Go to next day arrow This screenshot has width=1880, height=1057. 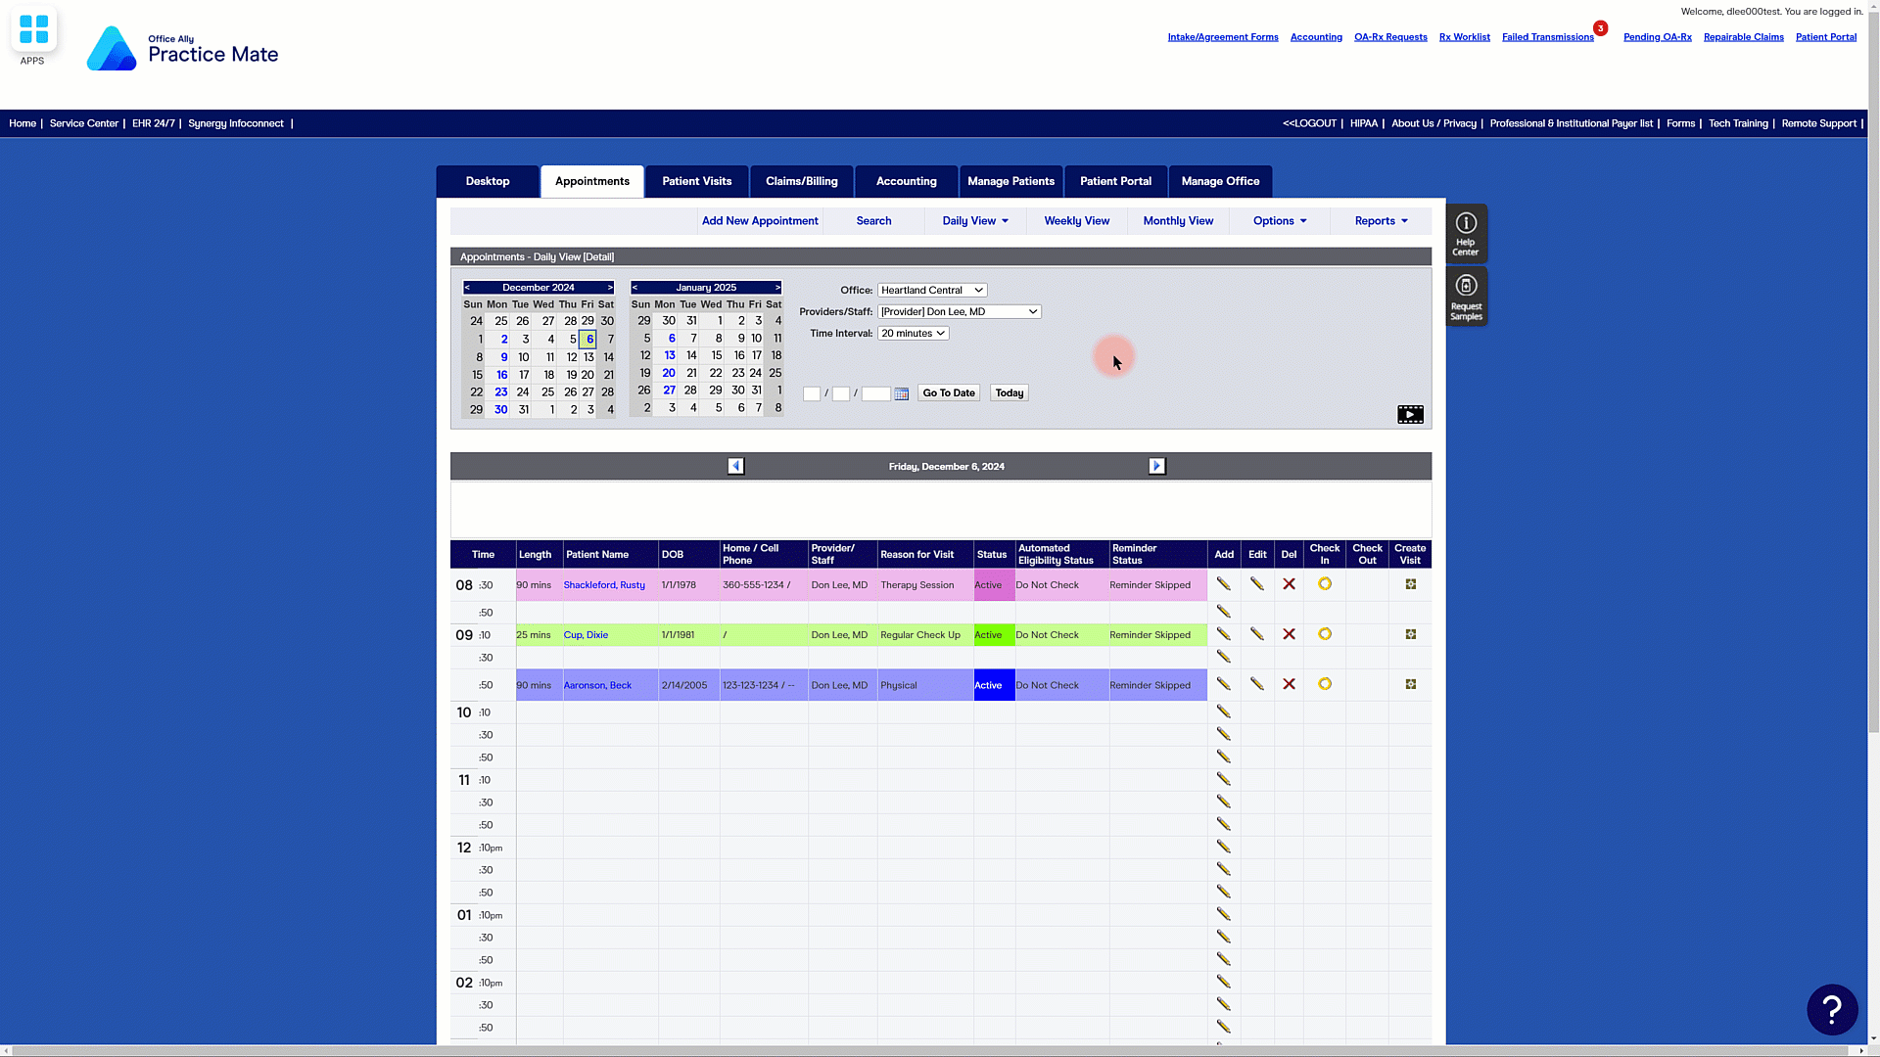click(1156, 466)
